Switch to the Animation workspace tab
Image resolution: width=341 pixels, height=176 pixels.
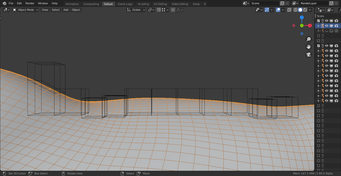72,4
